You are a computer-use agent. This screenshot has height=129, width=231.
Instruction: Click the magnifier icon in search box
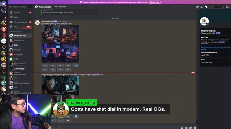223,7
